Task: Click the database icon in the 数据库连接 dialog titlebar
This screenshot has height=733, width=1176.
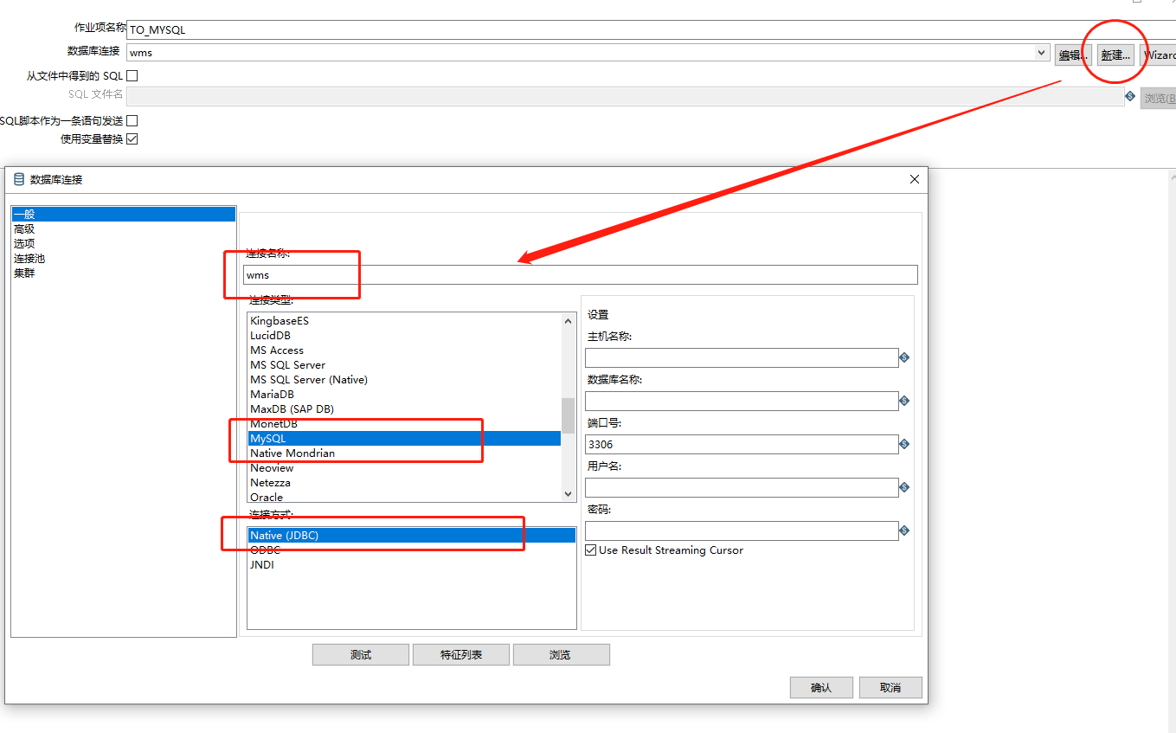Action: [18, 179]
